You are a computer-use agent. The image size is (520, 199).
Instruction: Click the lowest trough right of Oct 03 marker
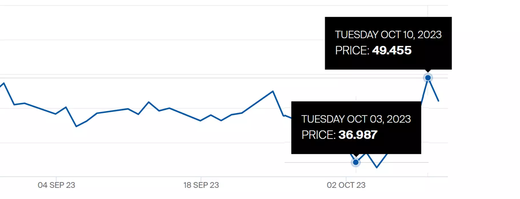[377, 167]
